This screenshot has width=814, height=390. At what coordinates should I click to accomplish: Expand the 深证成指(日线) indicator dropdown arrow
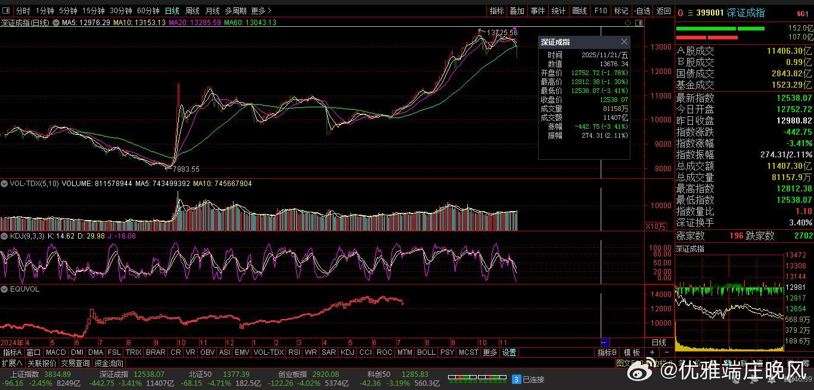pyautogui.click(x=56, y=23)
